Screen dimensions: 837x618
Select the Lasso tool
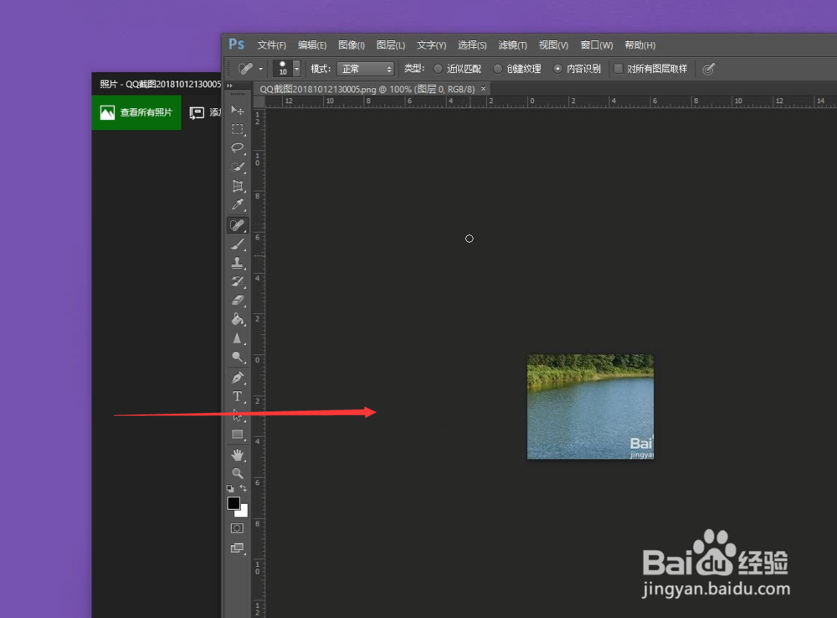click(x=238, y=148)
